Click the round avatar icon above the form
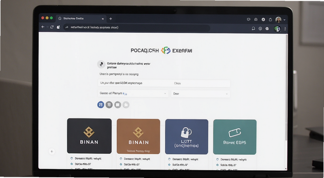This screenshot has width=324, height=178. pyautogui.click(x=101, y=64)
